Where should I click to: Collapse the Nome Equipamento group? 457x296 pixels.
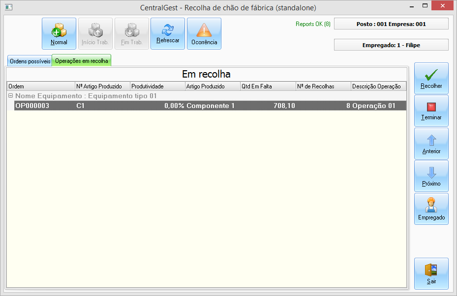(10, 96)
